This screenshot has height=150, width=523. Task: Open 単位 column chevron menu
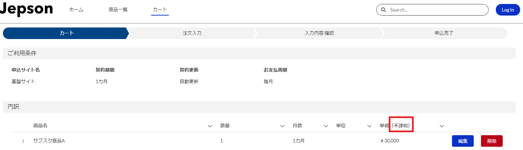coord(369,126)
